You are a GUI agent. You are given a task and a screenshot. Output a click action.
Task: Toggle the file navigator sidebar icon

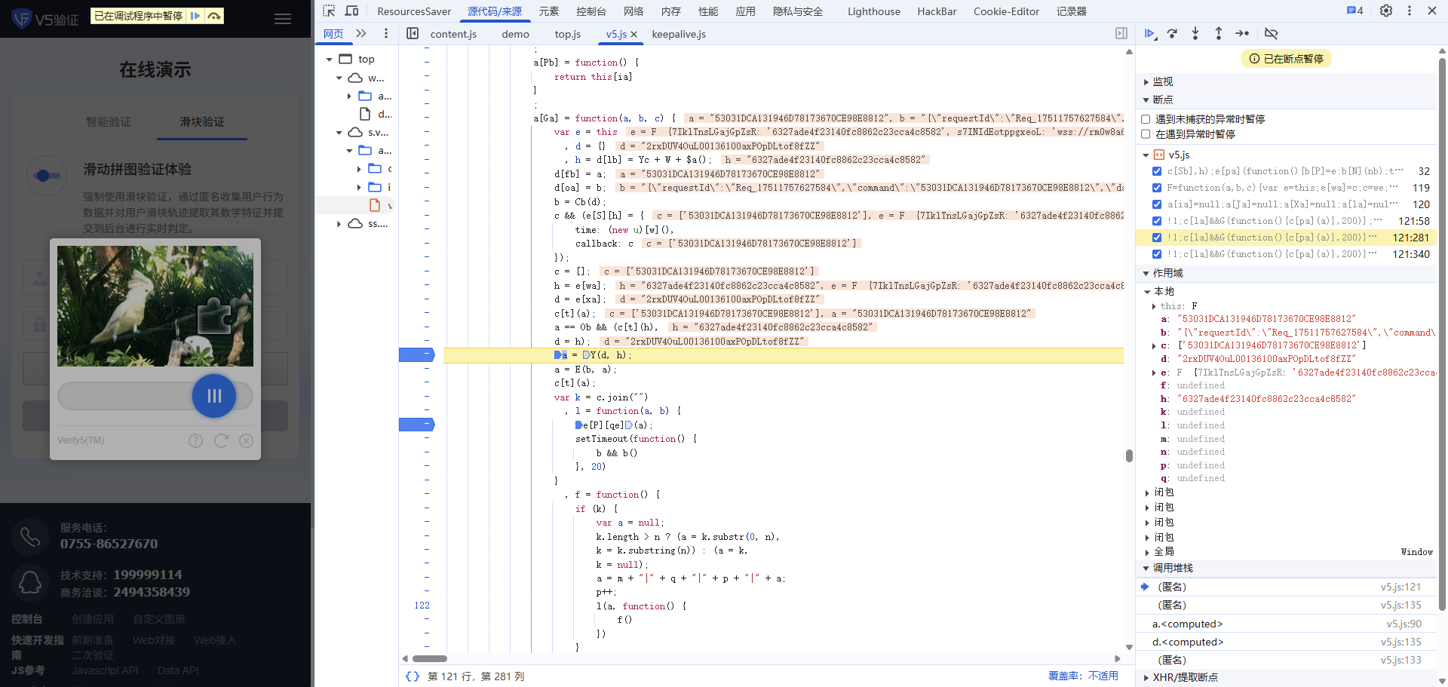click(x=413, y=33)
